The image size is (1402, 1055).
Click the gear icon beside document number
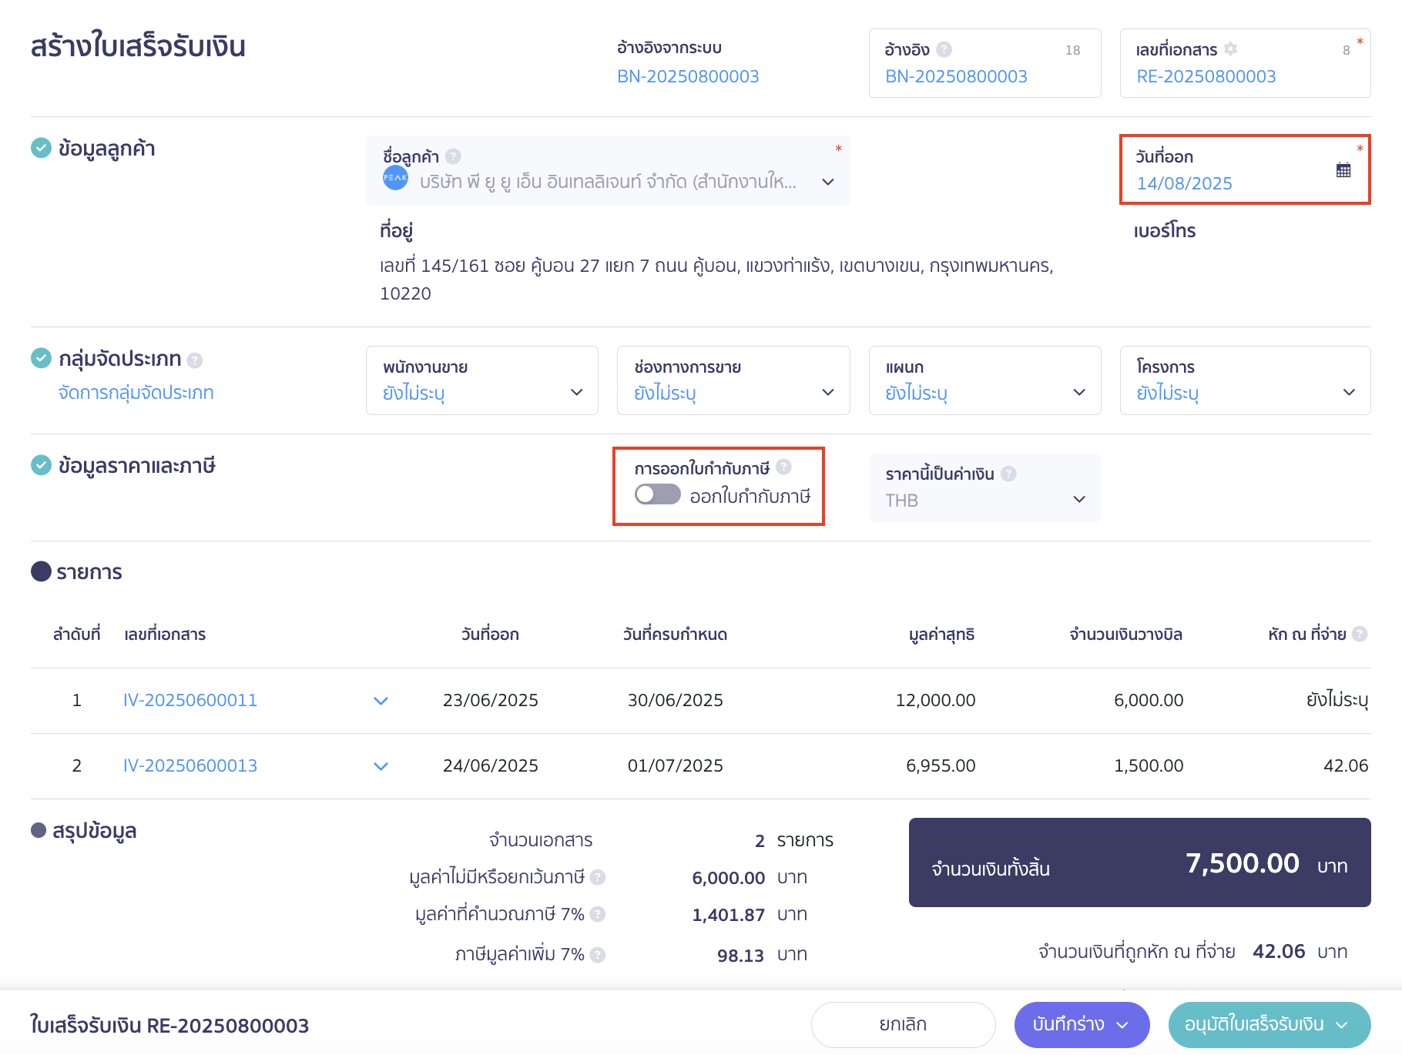tap(1231, 49)
